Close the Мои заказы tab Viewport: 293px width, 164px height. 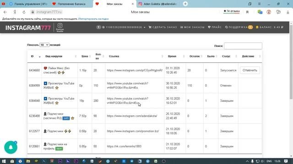[x=133, y=4]
